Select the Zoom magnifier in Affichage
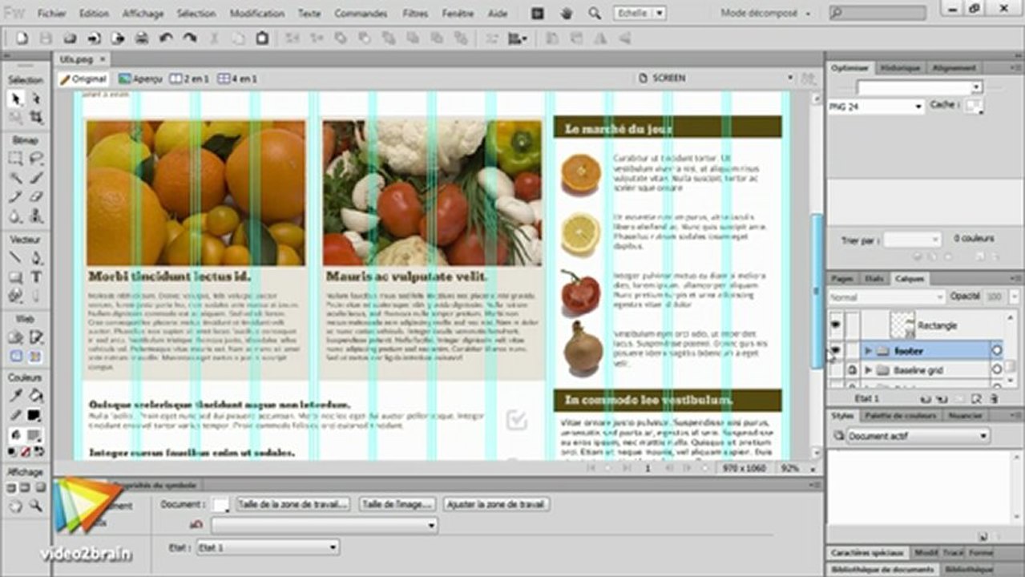 (x=36, y=506)
